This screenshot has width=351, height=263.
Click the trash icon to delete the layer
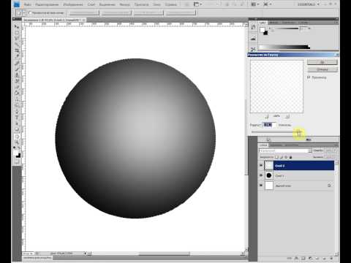[x=331, y=258]
